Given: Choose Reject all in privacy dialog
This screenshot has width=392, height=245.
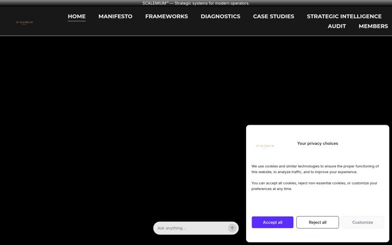Looking at the screenshot, I should (317, 222).
